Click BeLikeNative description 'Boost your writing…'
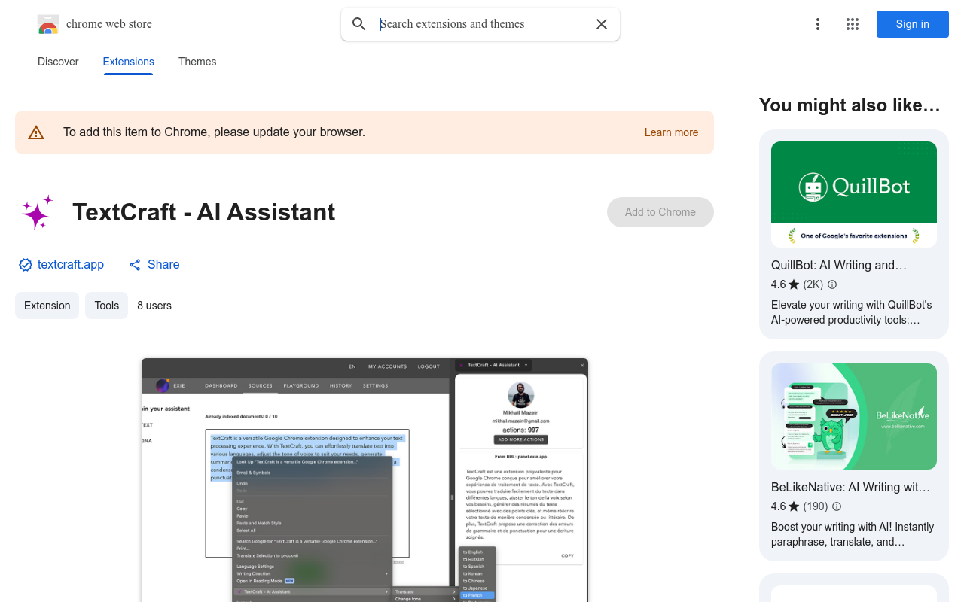Viewport: 964px width, 602px height. tap(853, 534)
